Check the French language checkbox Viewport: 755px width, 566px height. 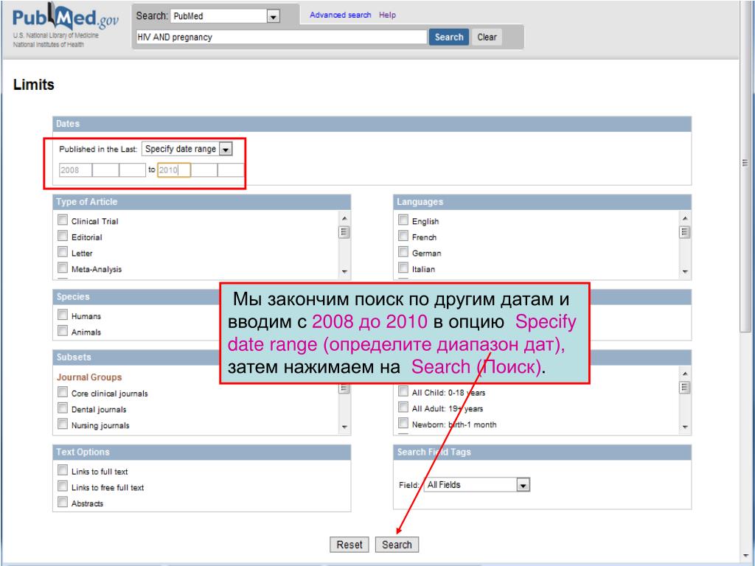[x=403, y=236]
